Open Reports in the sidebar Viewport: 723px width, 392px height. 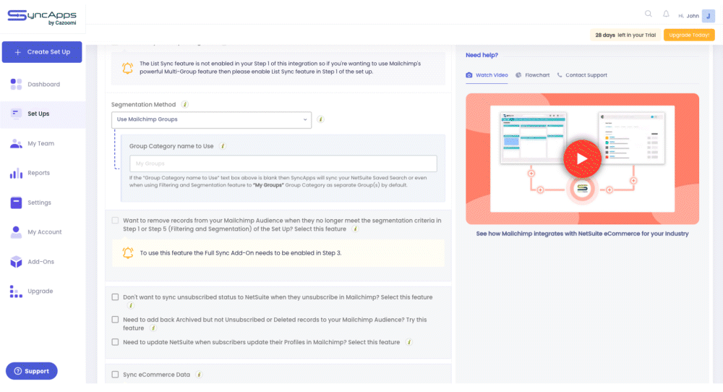coord(43,173)
